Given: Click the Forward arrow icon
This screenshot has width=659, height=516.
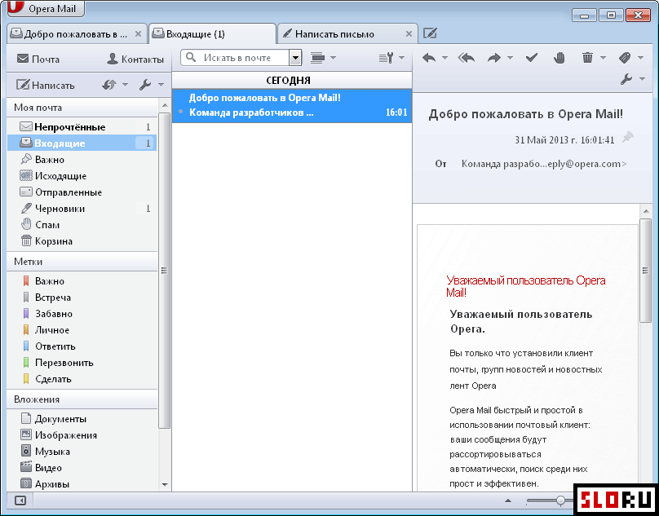Looking at the screenshot, I should pyautogui.click(x=494, y=58).
